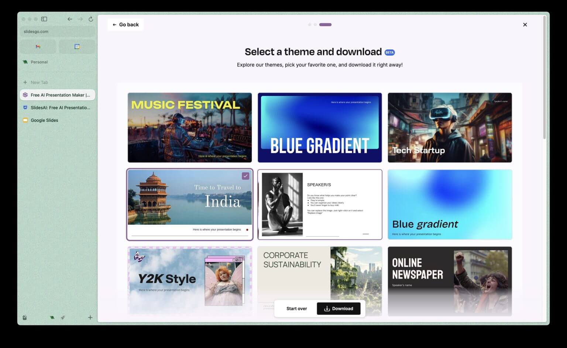
Task: Uncheck the selected Time to Travel India theme
Action: 245,176
